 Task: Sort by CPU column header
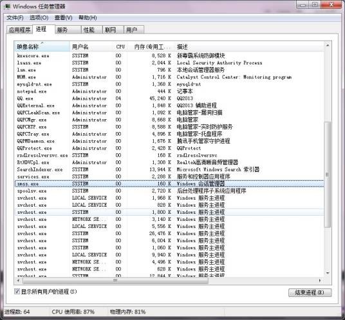pos(120,46)
